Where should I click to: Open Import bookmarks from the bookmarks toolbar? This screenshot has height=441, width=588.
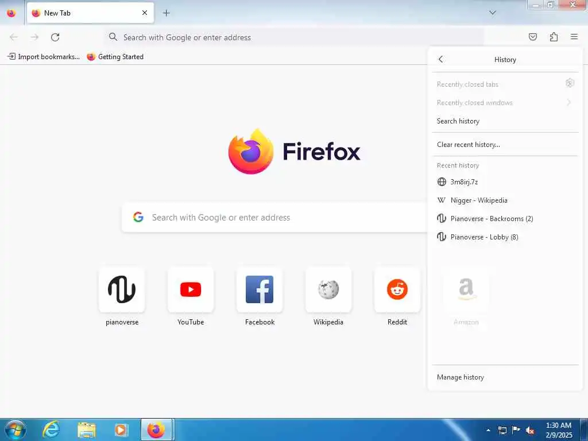[44, 57]
